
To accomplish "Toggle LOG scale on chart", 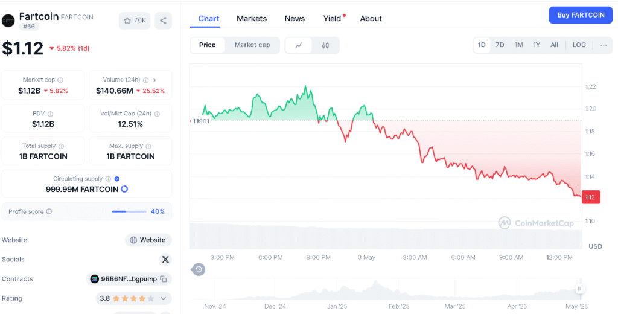I will point(579,45).
